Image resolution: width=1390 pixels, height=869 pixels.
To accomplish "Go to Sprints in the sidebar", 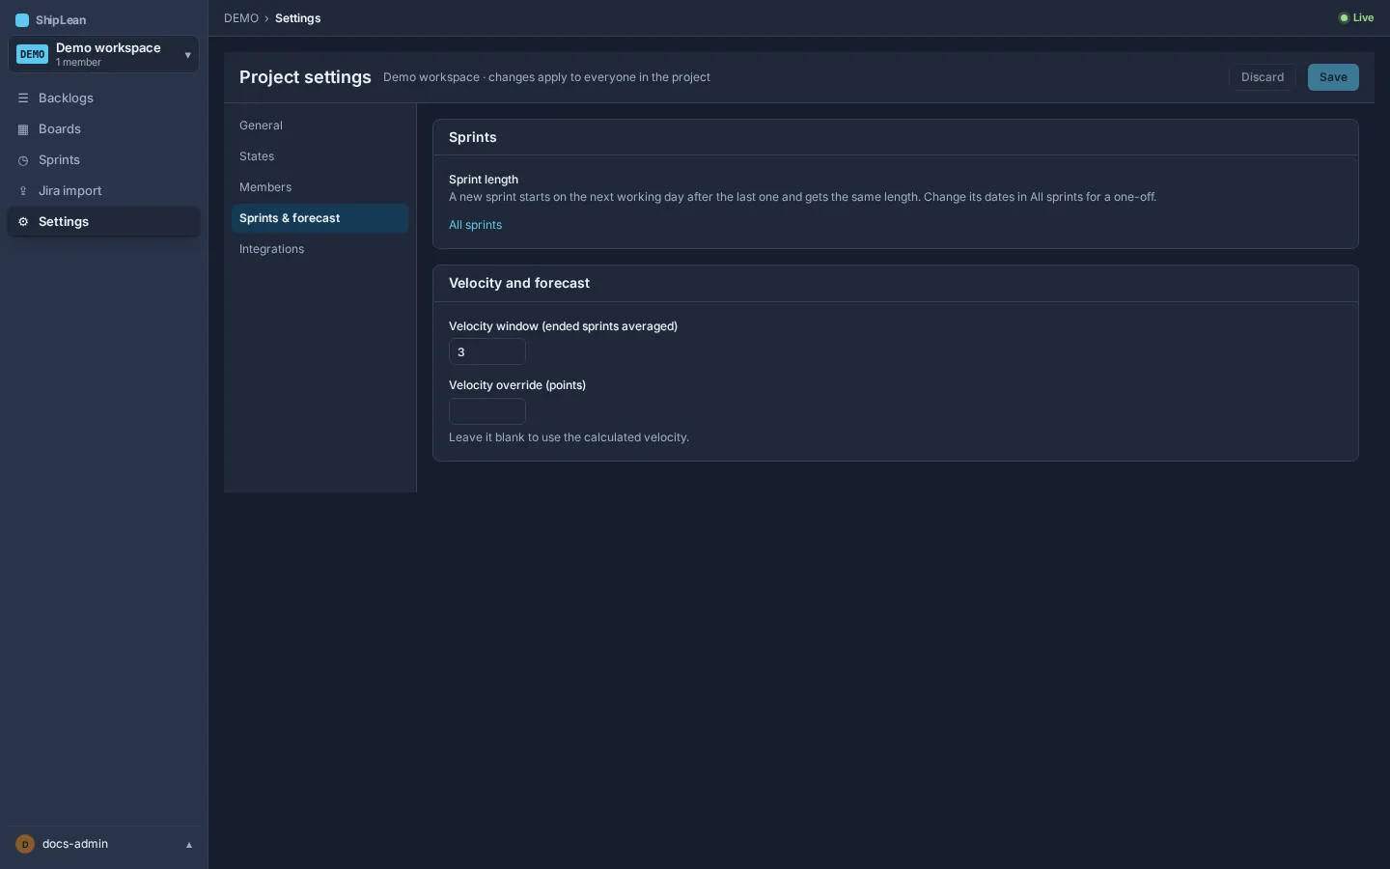I will pyautogui.click(x=104, y=160).
